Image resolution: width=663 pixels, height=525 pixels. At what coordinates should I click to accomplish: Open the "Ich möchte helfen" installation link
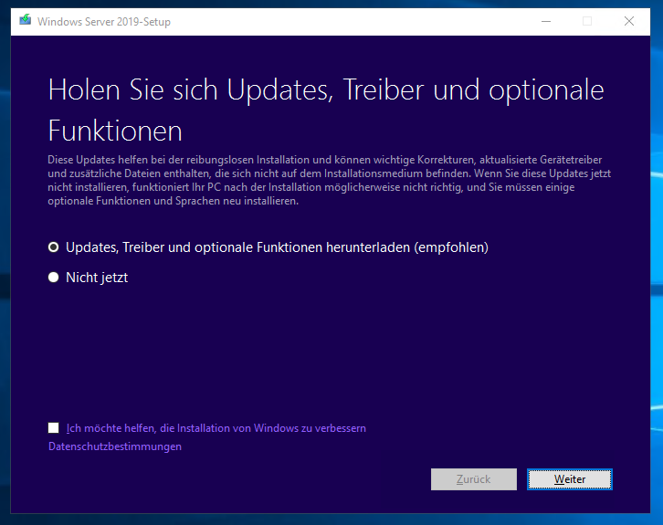(x=216, y=428)
